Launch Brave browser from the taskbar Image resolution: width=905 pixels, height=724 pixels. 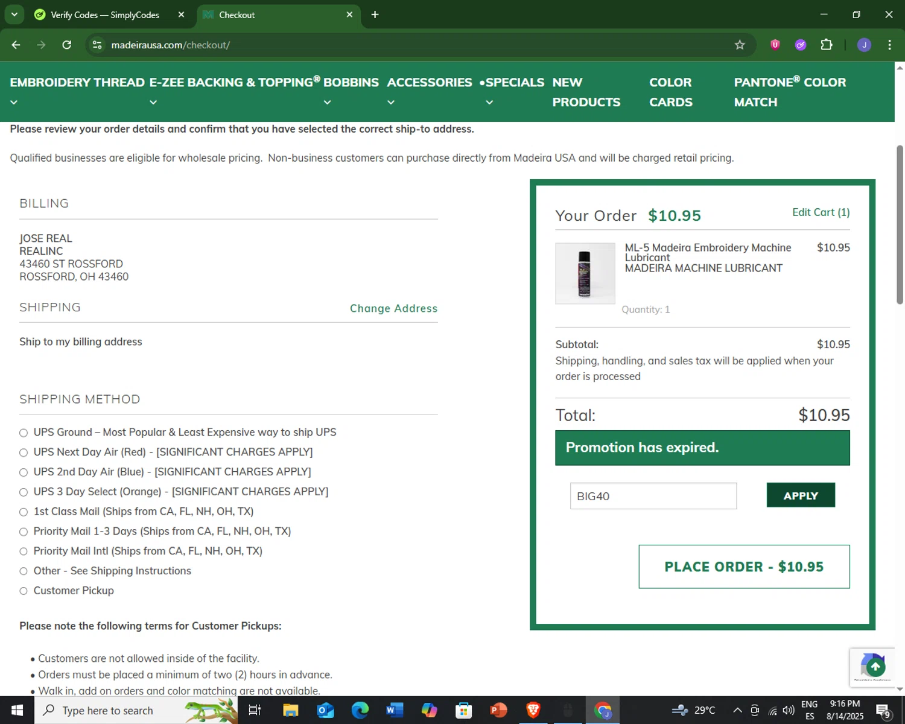point(533,710)
